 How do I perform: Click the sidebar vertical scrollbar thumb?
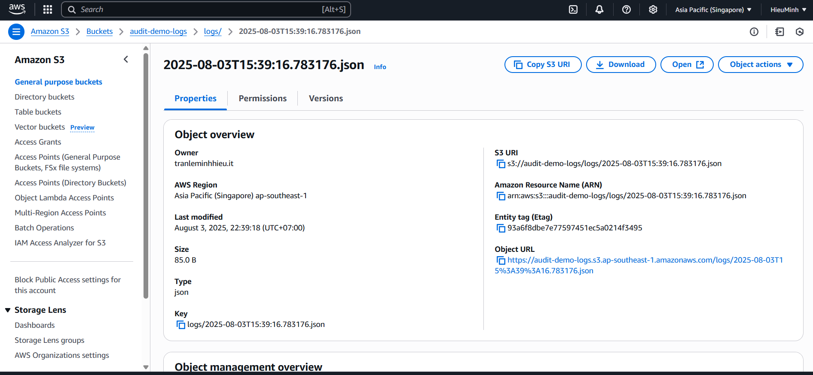coord(146,175)
